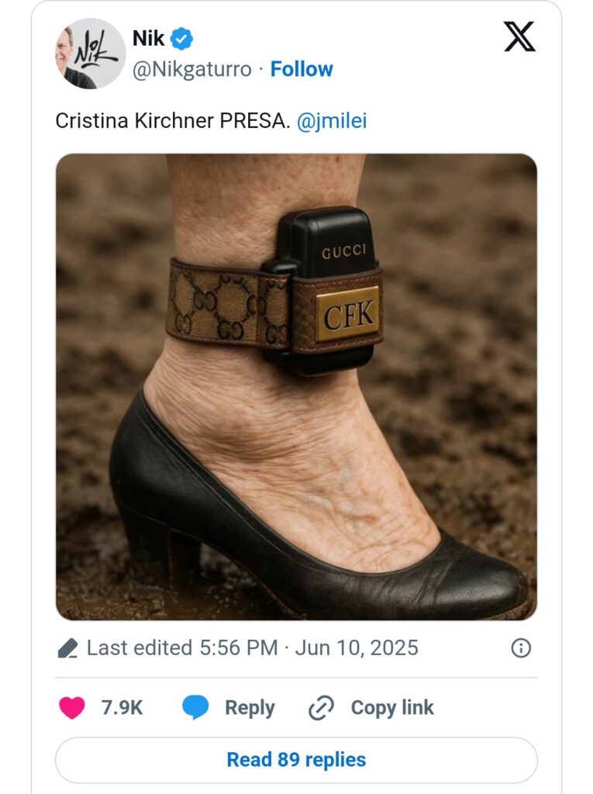Like the post with the heart icon
This screenshot has height=794, width=593.
(72, 707)
